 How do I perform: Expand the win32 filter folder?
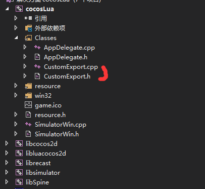click(x=16, y=95)
